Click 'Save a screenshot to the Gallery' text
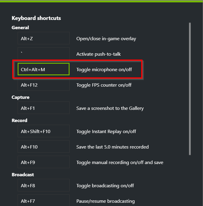Screen dimensions: 203x206 pos(110,108)
